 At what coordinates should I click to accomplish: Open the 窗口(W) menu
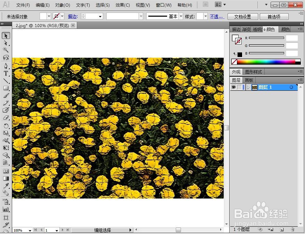click(x=164, y=5)
